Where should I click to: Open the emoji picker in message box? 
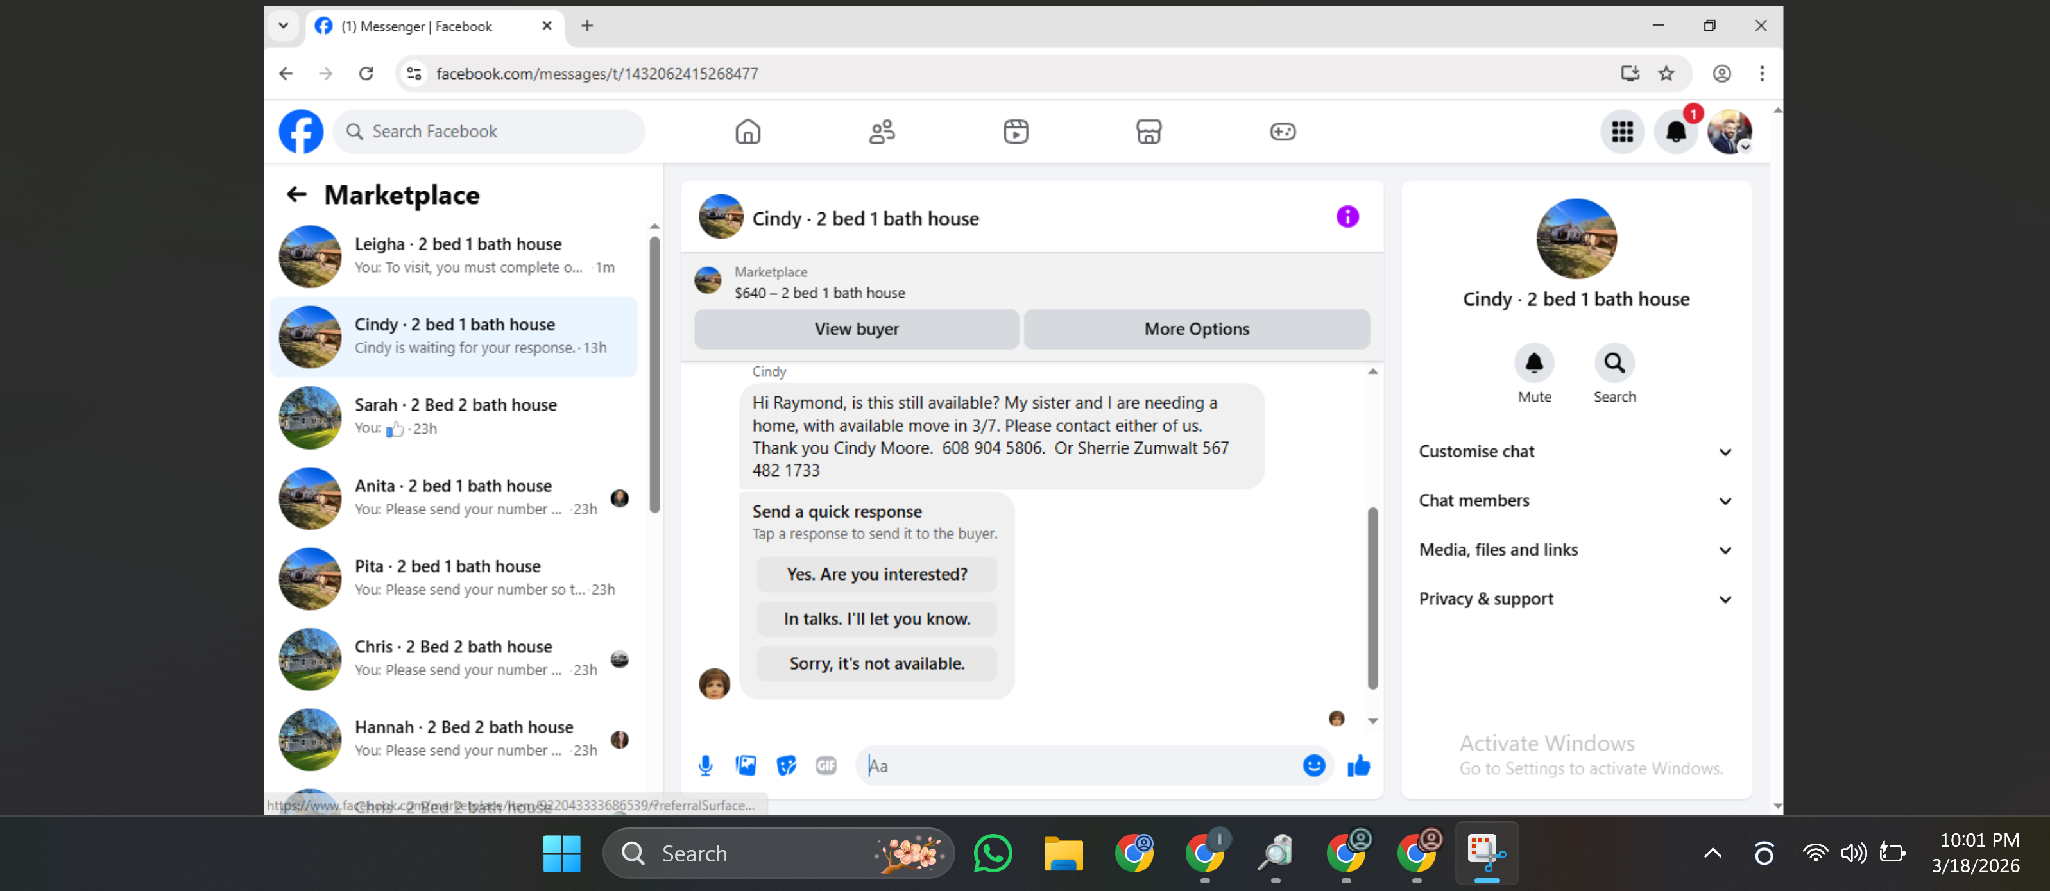click(1314, 765)
